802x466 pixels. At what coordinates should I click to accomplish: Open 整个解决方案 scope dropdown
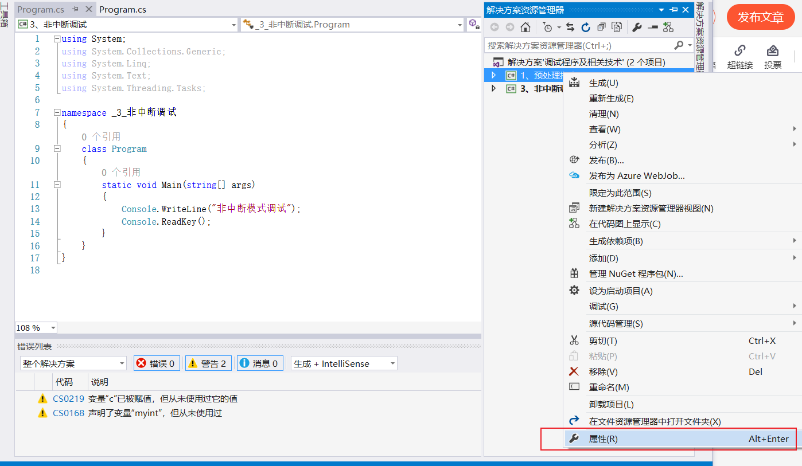tap(73, 363)
